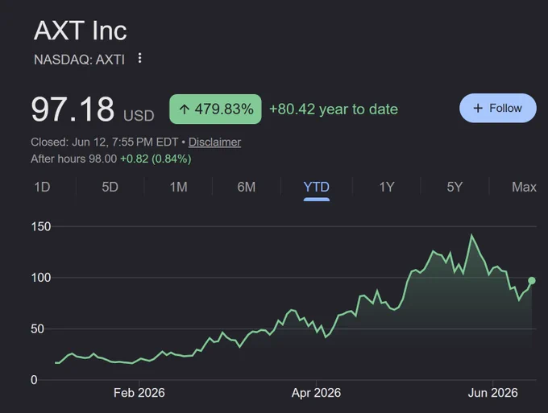
Task: Switch chart to 5D range
Action: 110,187
